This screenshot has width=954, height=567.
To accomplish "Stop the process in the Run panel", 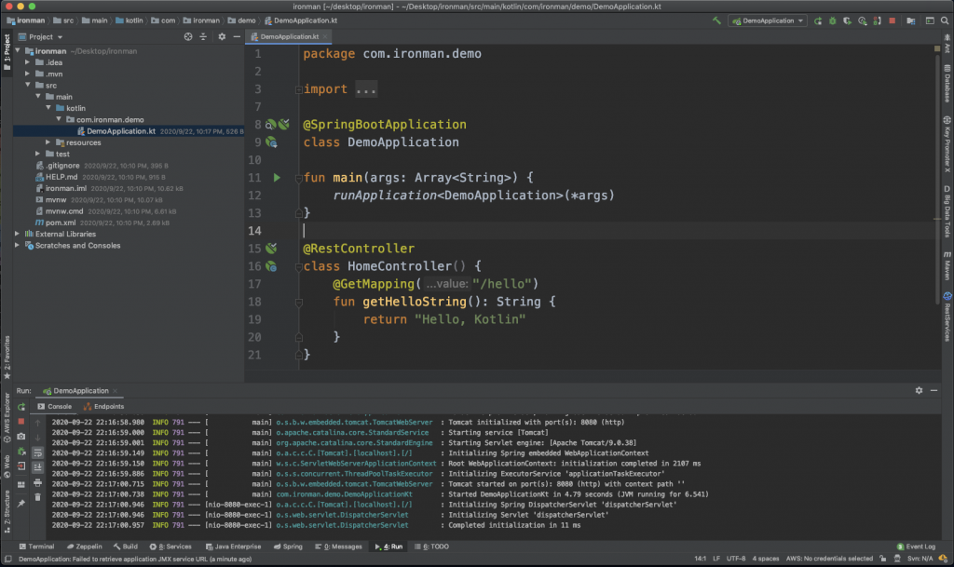I will pyautogui.click(x=21, y=421).
